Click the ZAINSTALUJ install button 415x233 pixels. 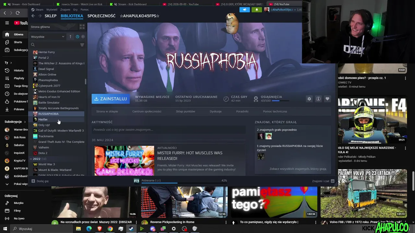[x=111, y=99]
